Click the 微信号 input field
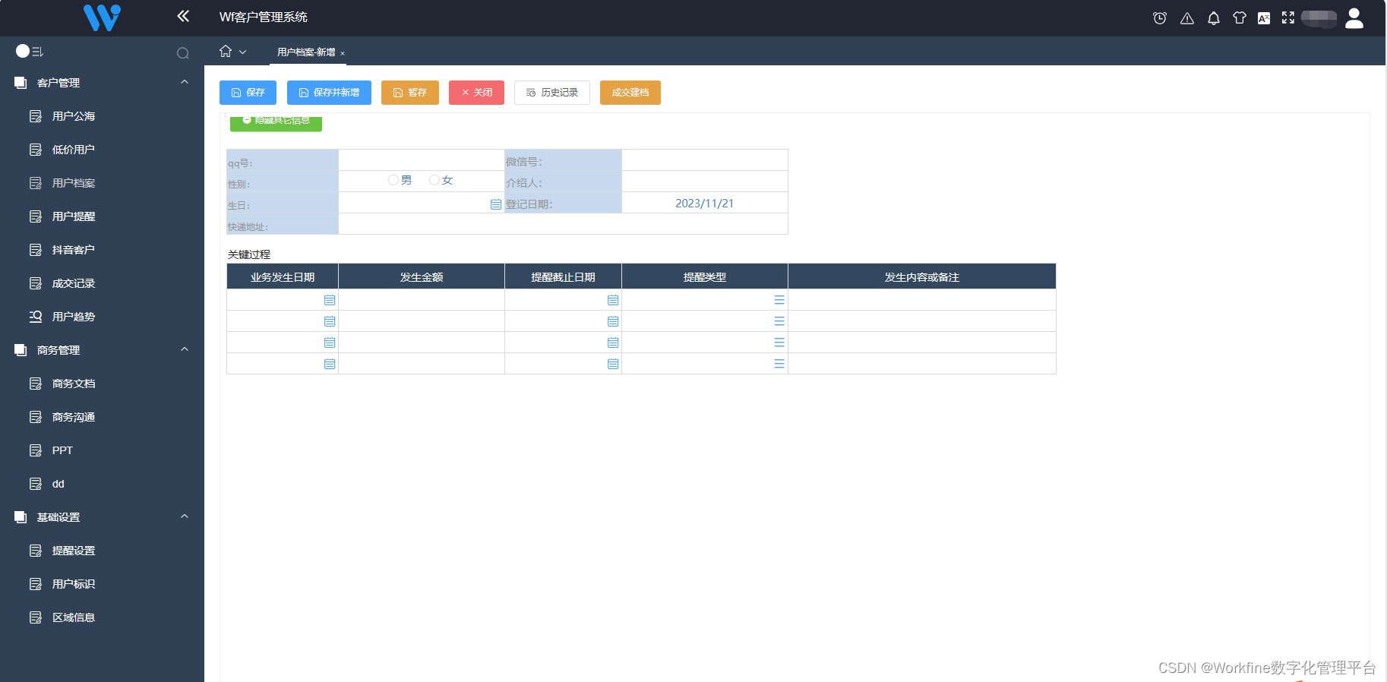Viewport: 1387px width, 682px height. click(x=705, y=160)
